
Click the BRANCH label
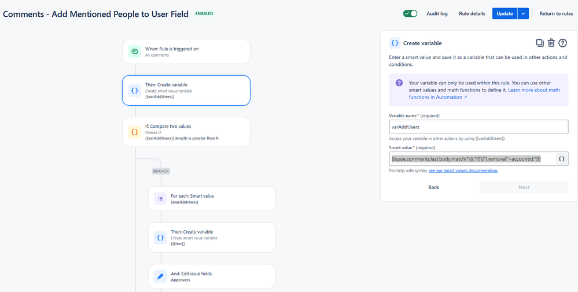(x=161, y=171)
